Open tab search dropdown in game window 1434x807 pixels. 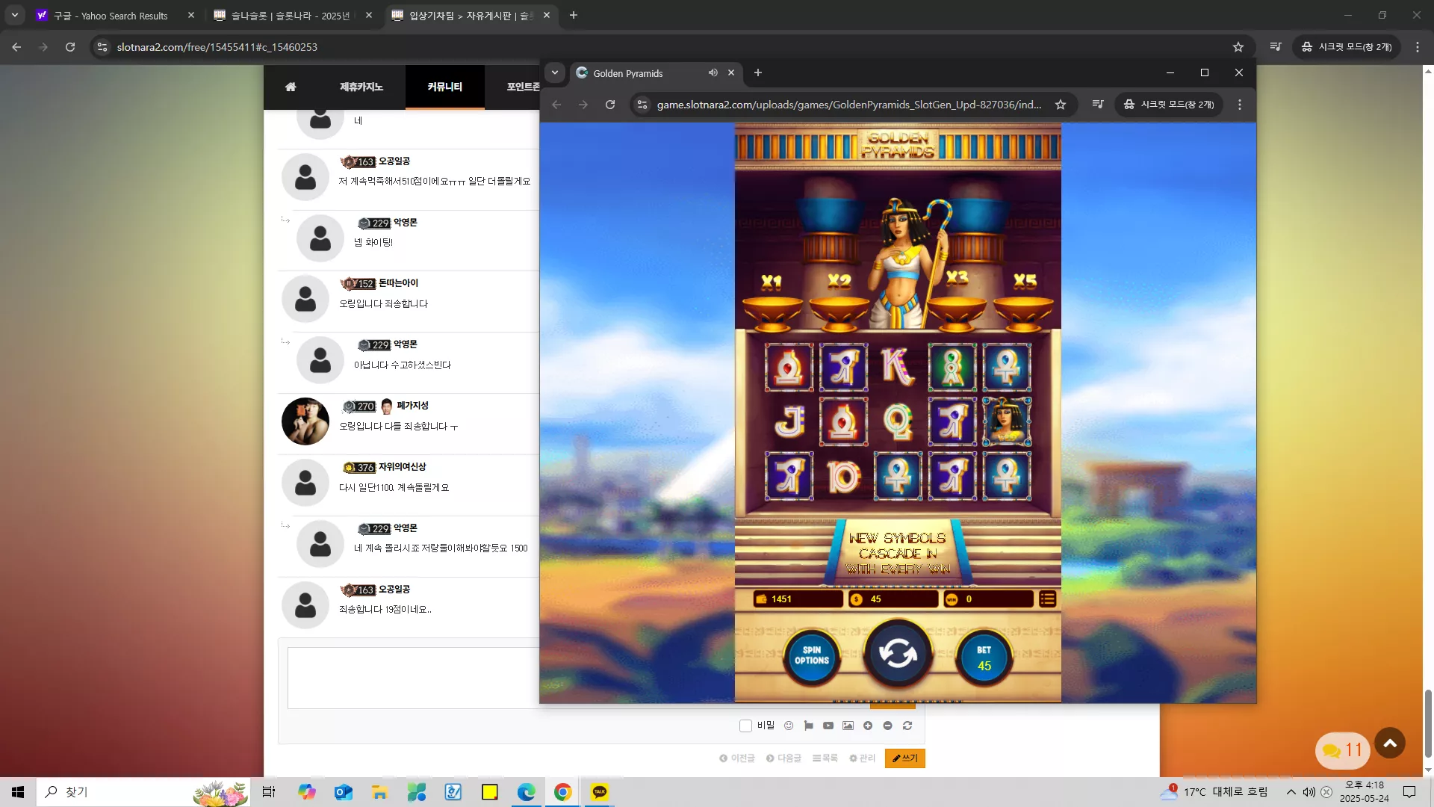555,72
